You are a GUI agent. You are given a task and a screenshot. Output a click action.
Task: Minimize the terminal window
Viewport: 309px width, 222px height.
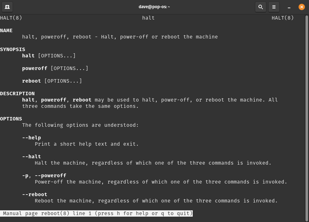(x=289, y=7)
